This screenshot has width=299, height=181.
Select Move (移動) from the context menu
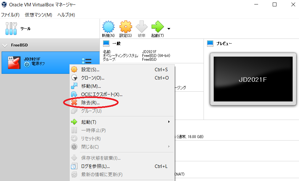point(91,86)
